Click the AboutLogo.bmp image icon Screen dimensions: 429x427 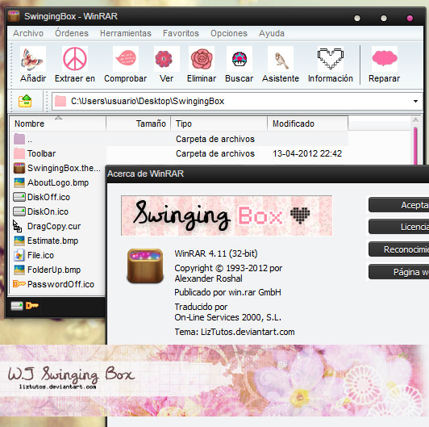[19, 182]
